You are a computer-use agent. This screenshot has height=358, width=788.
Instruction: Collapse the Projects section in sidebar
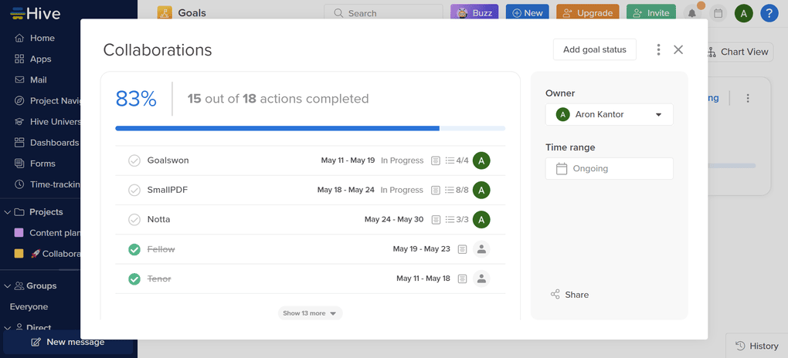coord(8,212)
